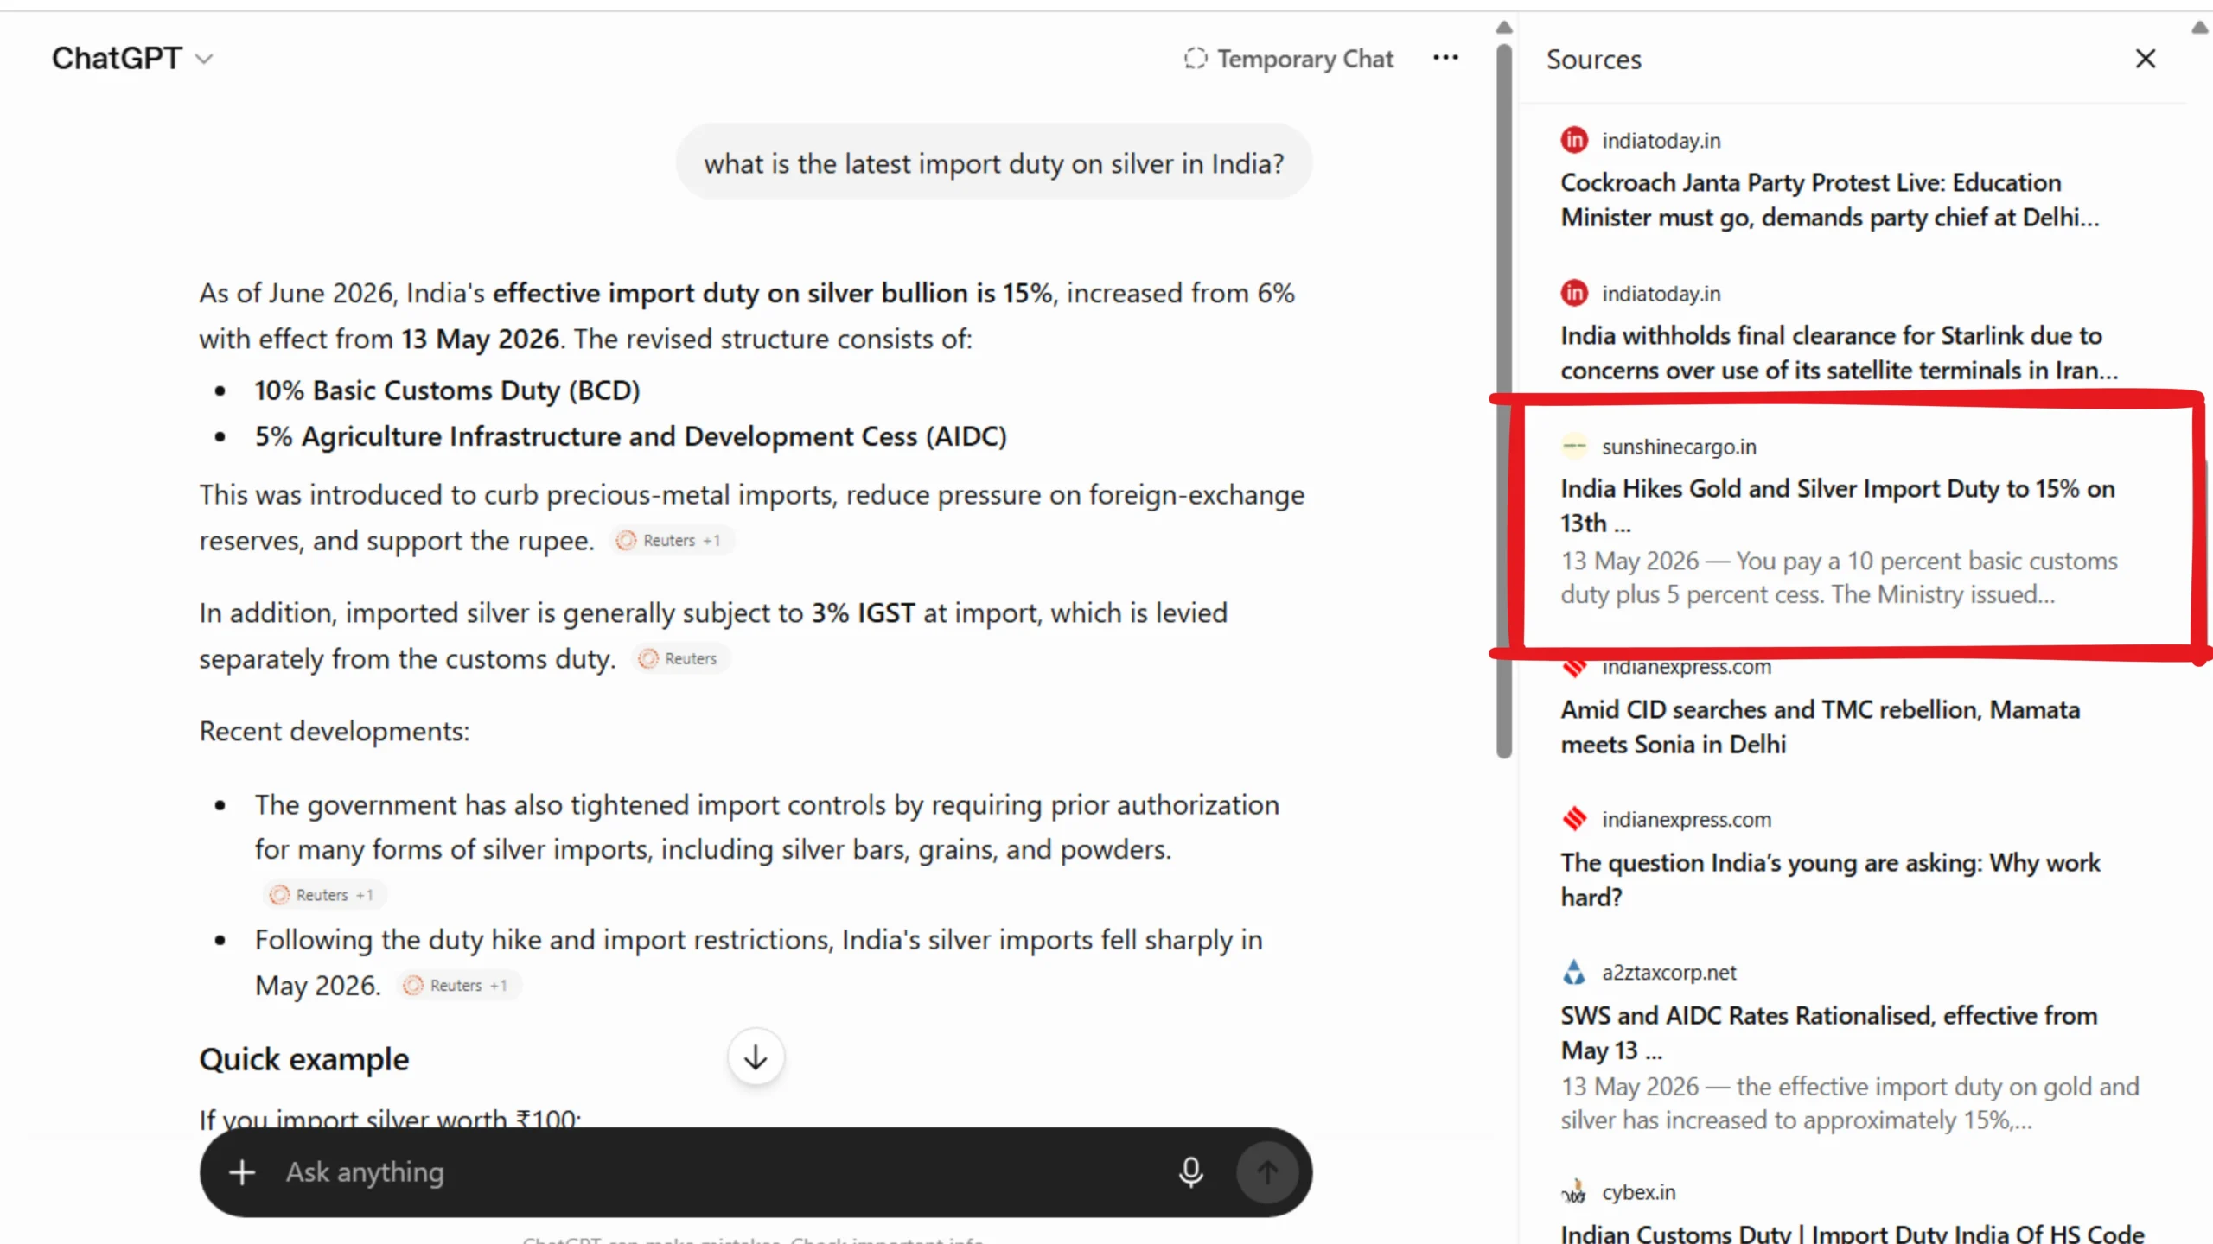Open the Reuters +1 citation after 'support the rupee'

coord(672,541)
